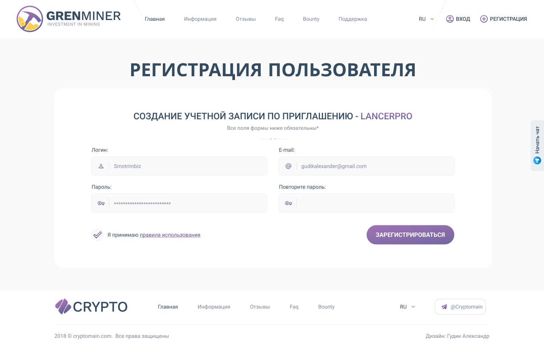Click the ВХОД login link
This screenshot has width=544, height=345.
click(x=463, y=19)
